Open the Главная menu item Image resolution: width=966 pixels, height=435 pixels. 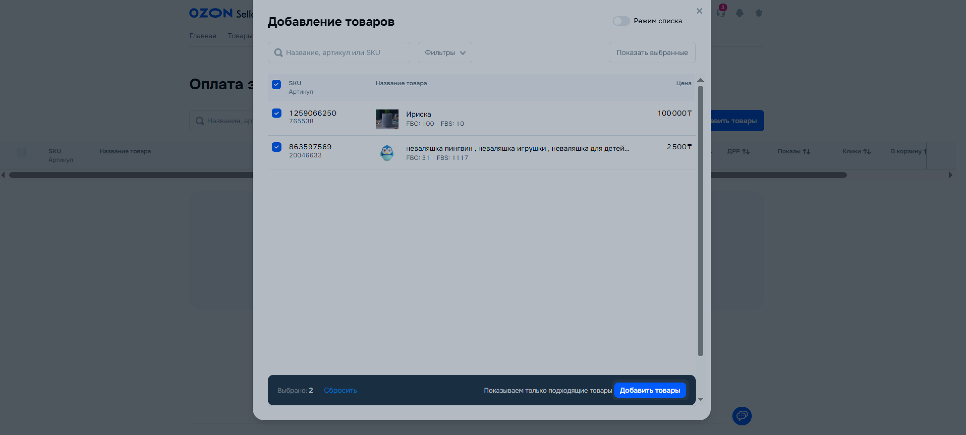(x=203, y=36)
